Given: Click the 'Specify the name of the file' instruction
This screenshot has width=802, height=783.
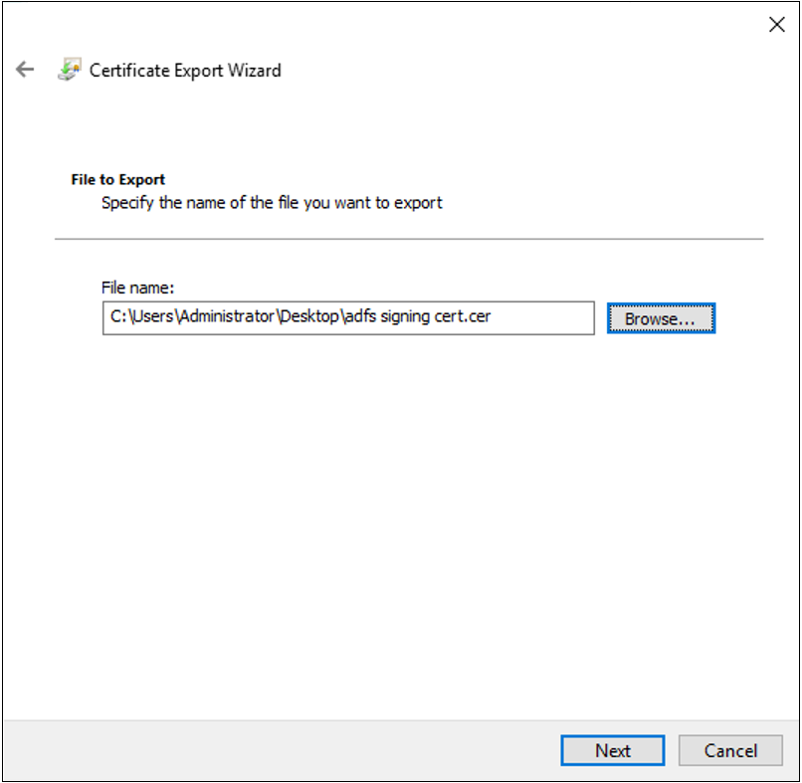Looking at the screenshot, I should (x=272, y=203).
